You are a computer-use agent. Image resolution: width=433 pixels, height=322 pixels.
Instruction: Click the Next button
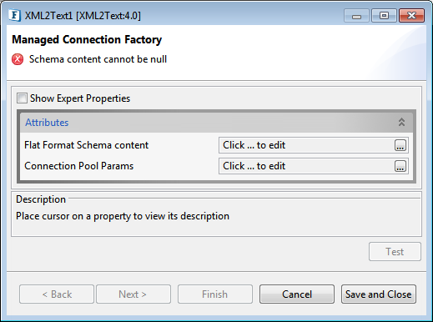click(133, 294)
